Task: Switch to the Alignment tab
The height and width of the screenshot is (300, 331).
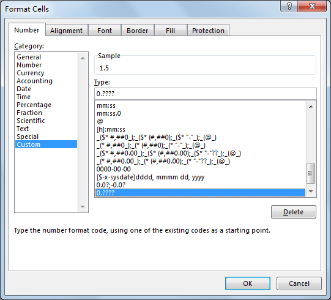Action: [x=66, y=31]
